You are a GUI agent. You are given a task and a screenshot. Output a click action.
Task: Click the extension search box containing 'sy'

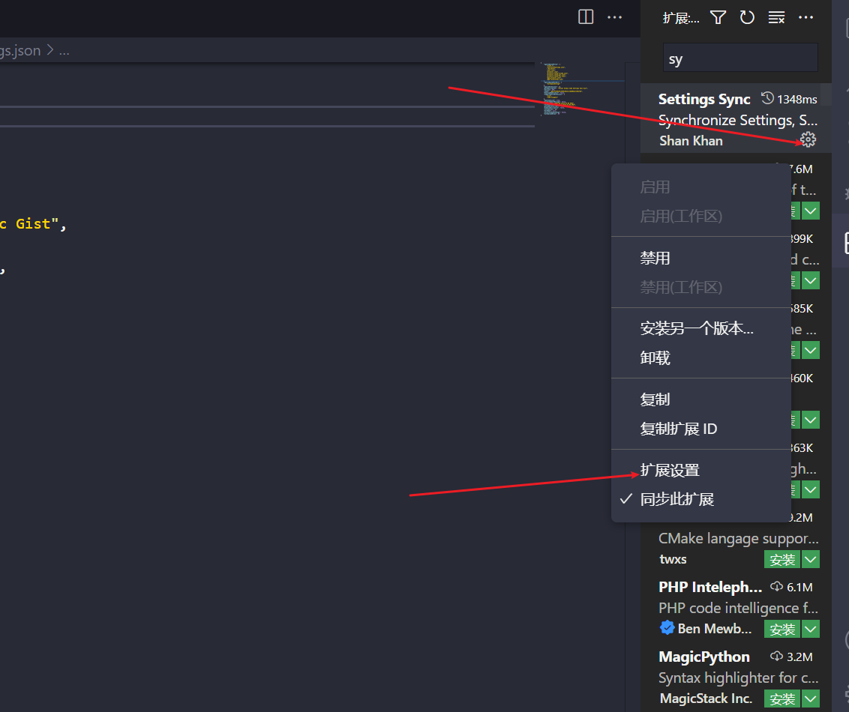coord(740,58)
